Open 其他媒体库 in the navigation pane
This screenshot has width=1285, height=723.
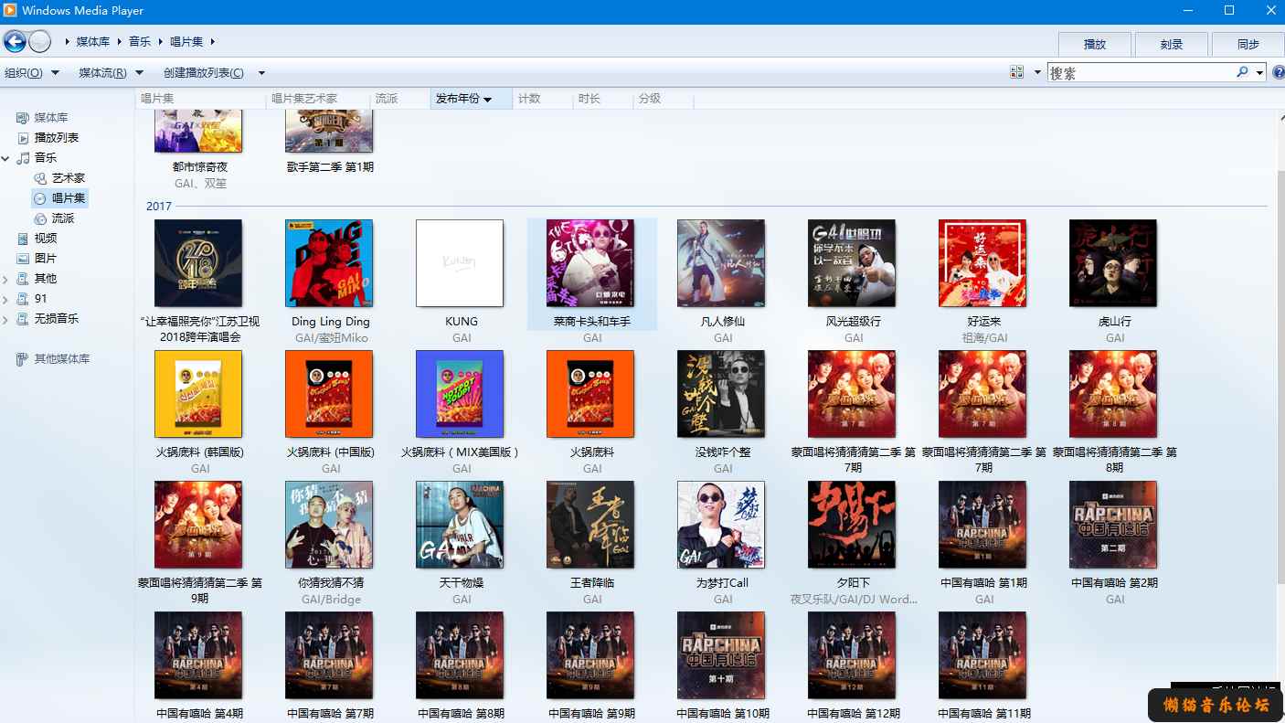(x=62, y=359)
